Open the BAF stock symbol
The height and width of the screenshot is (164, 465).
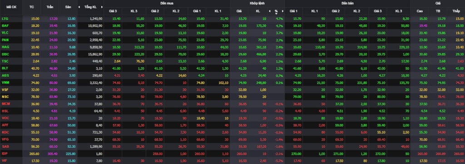(5, 25)
